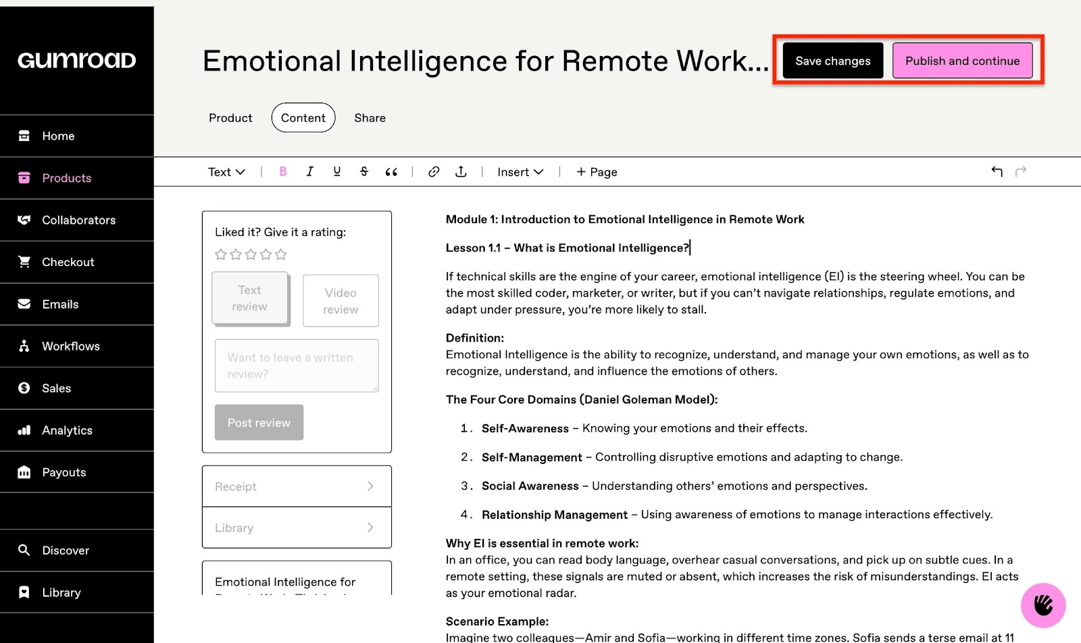Undo the last edit

point(997,172)
